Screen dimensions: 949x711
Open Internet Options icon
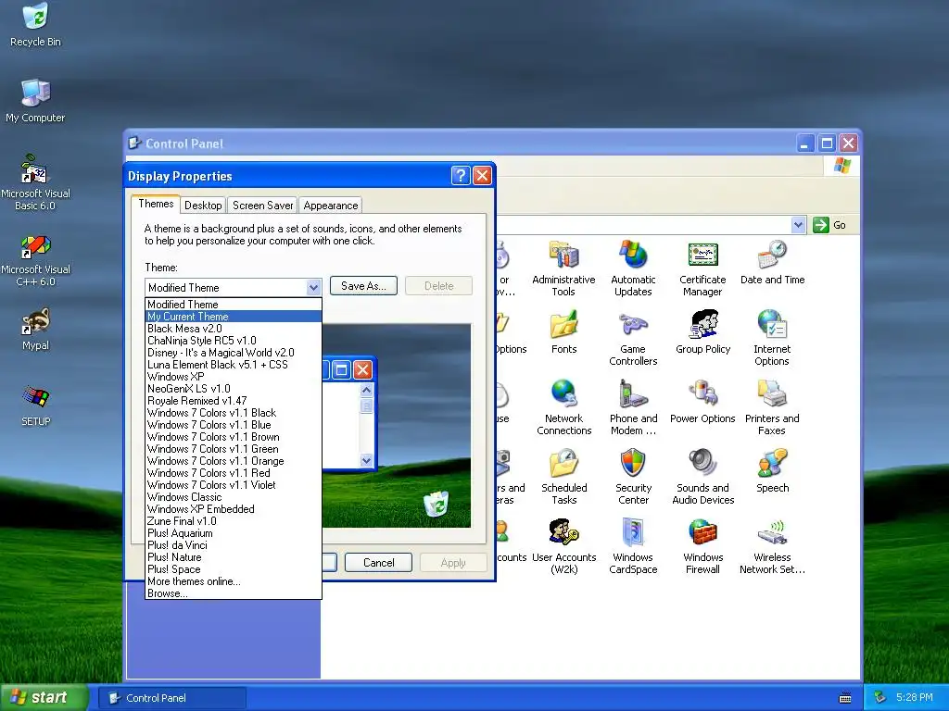tap(772, 338)
